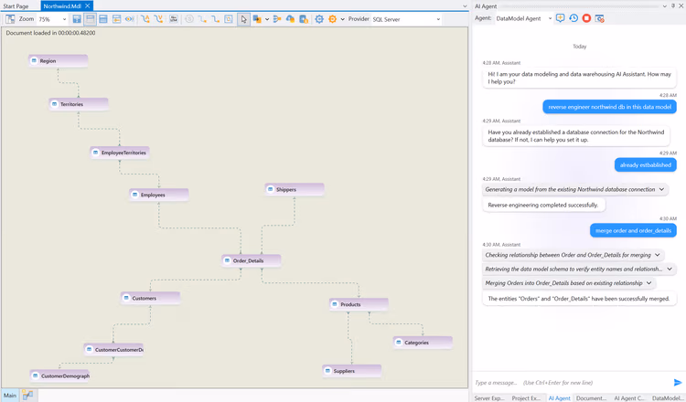The image size is (686, 402).
Task: Click the red stop button in AI Agent
Action: (586, 18)
